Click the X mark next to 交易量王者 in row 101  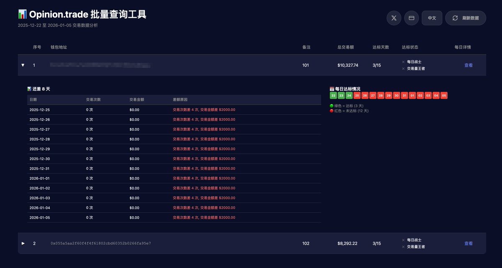tap(403, 69)
